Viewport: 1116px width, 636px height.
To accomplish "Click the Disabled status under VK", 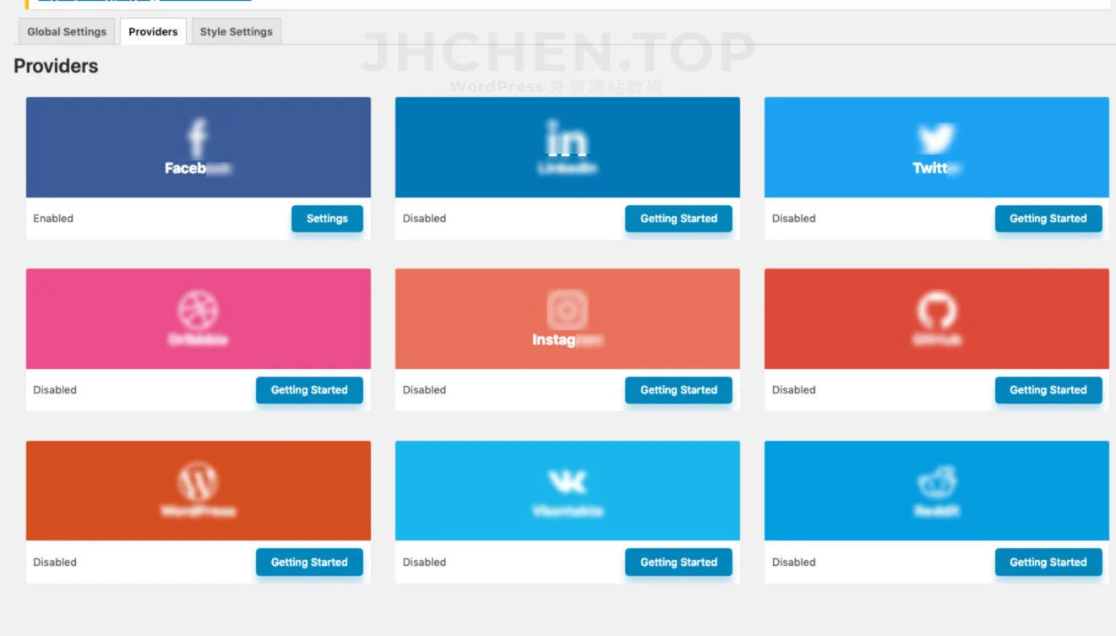I will click(424, 563).
